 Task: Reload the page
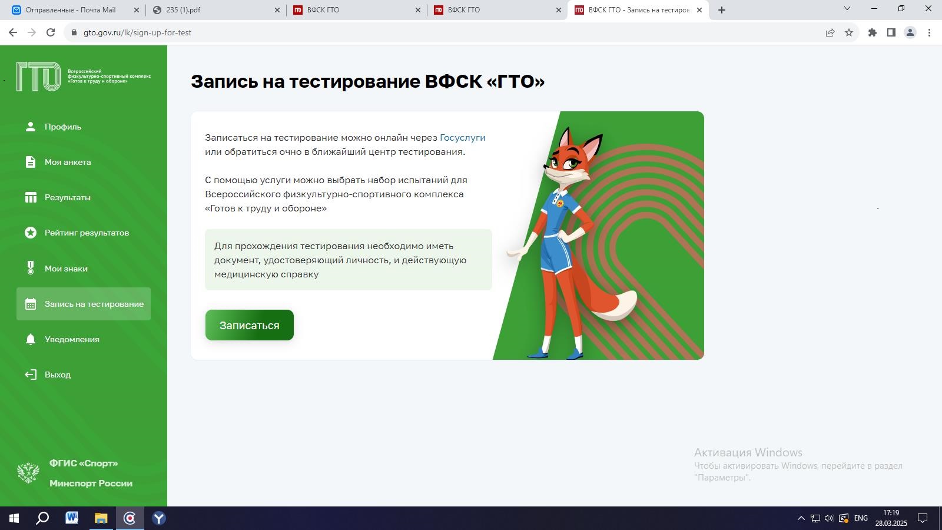pyautogui.click(x=51, y=32)
